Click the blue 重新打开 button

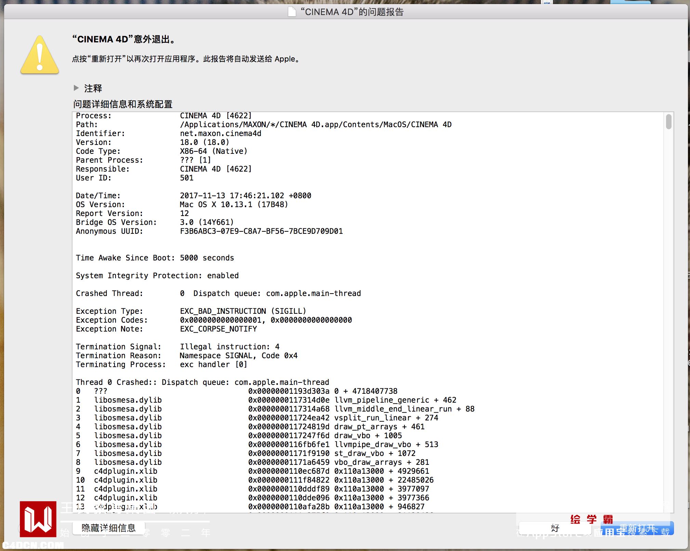pos(637,528)
